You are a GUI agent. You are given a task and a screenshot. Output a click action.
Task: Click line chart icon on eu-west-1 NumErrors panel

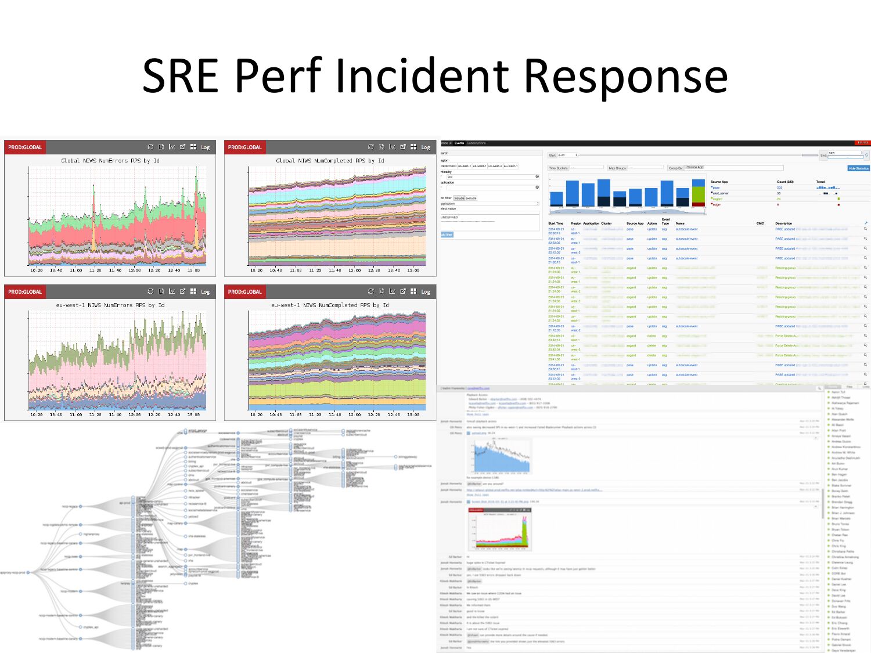pos(172,291)
